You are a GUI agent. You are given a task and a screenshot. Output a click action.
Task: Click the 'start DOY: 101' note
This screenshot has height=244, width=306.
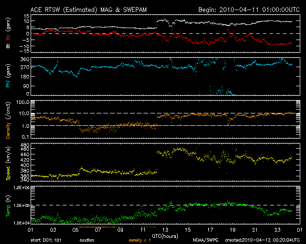point(46,240)
